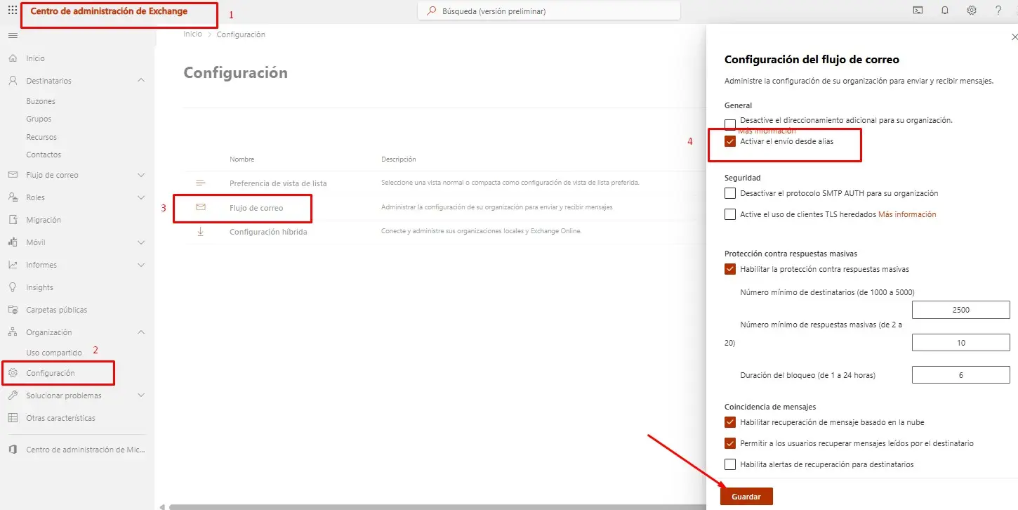Click the Otras características table icon

tap(13, 418)
